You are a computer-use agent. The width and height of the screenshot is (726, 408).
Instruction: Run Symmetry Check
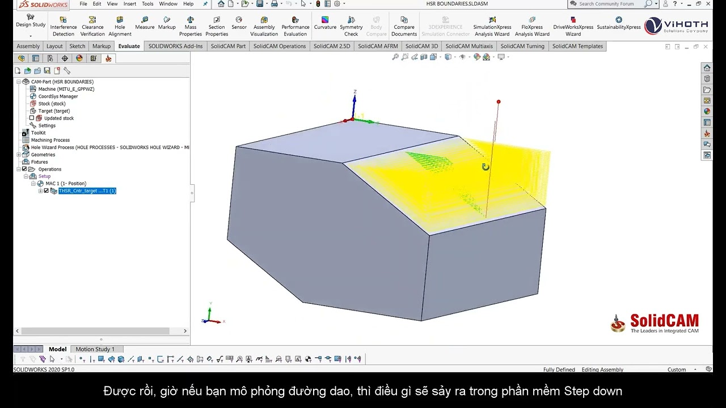351,27
